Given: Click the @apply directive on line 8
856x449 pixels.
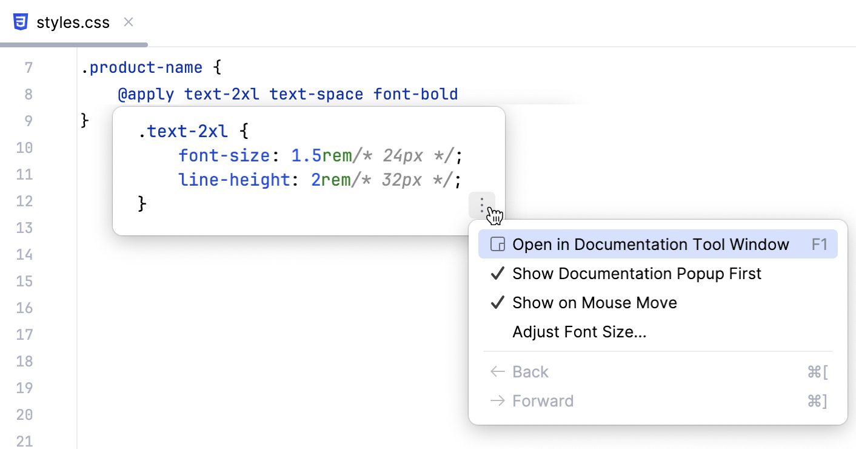Looking at the screenshot, I should click(146, 94).
